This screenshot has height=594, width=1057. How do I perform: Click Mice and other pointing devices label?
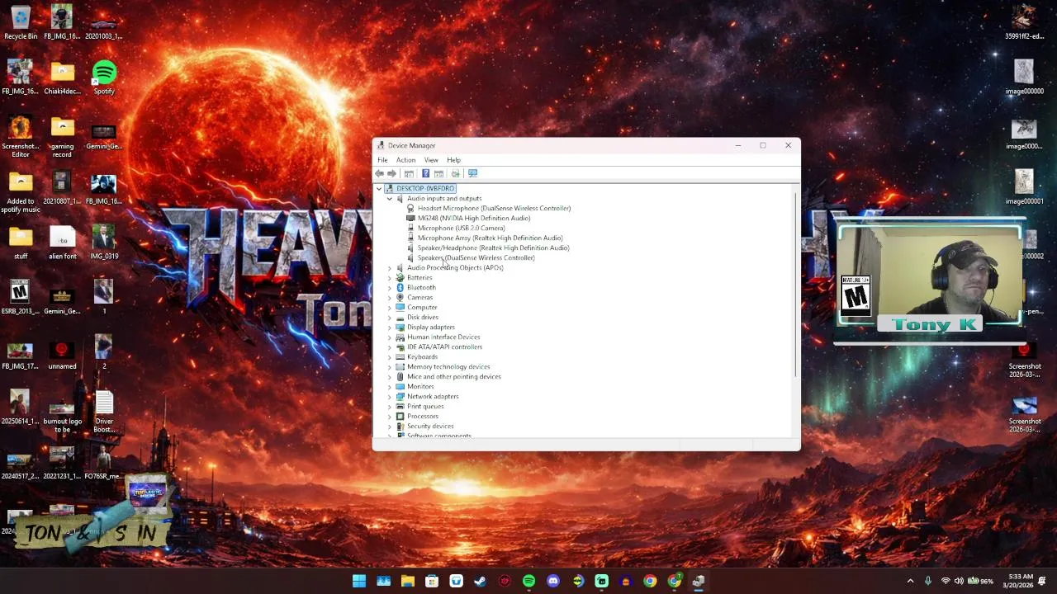click(453, 377)
